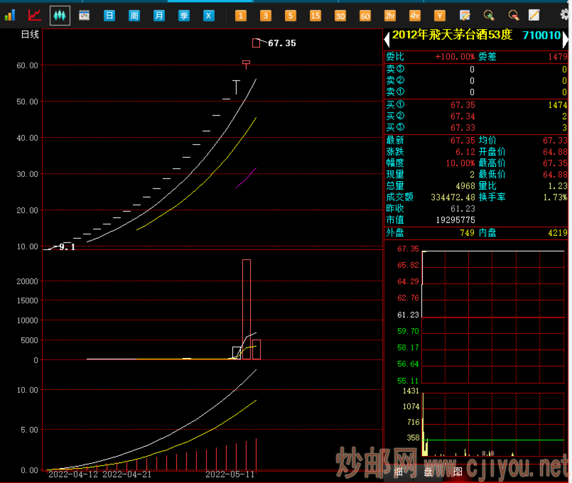This screenshot has width=572, height=483.
Task: Select the candlestick chart icon
Action: [60, 15]
